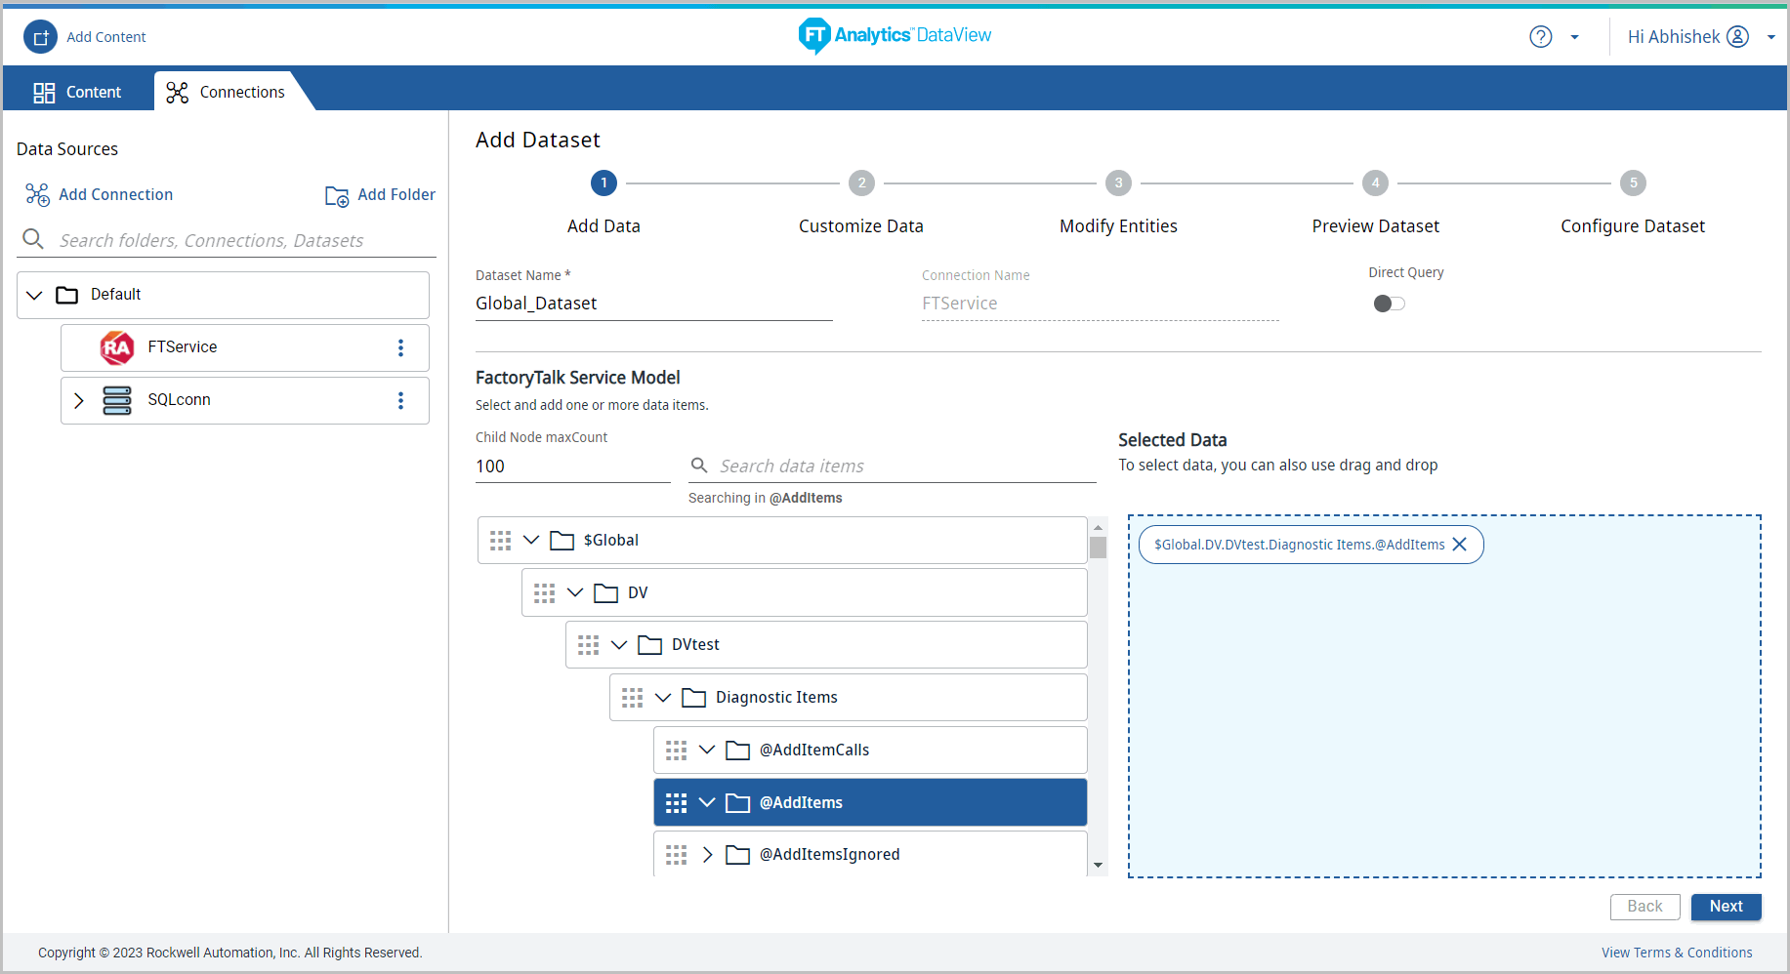This screenshot has height=974, width=1790.
Task: Collapse the @AddItemCalls chevron
Action: [707, 750]
